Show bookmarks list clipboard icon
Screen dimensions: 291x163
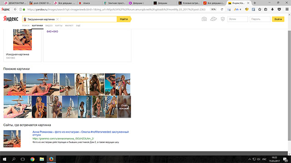266,9
